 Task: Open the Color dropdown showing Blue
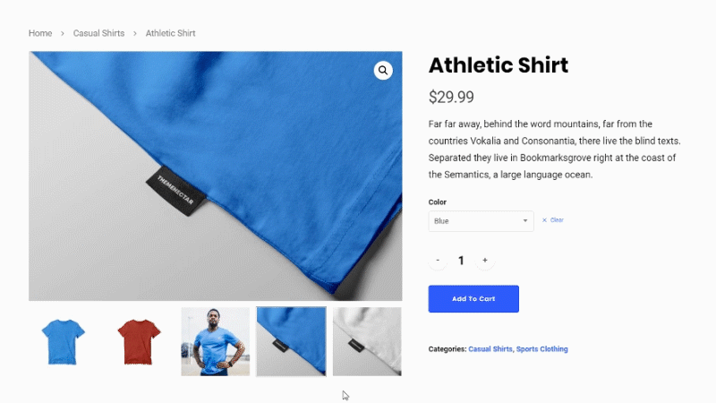point(481,221)
